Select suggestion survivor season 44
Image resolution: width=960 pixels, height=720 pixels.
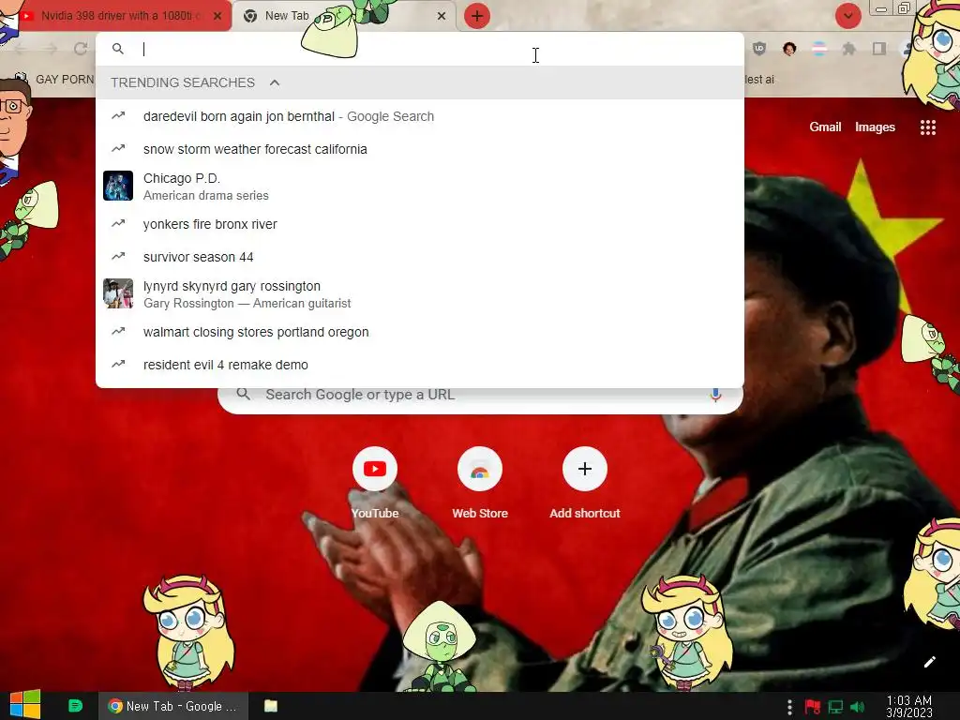pyautogui.click(x=420, y=257)
